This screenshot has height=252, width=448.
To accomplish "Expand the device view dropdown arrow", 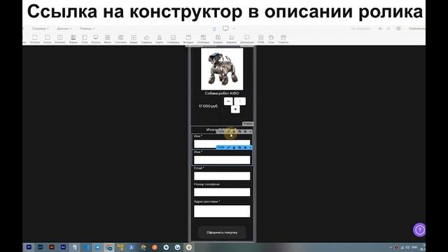I will tap(234, 29).
